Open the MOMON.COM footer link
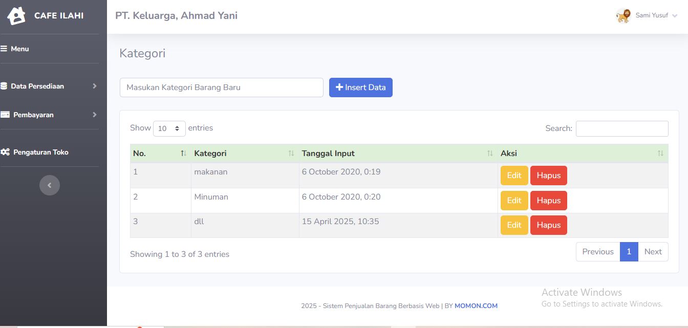688x328 pixels. click(x=476, y=306)
